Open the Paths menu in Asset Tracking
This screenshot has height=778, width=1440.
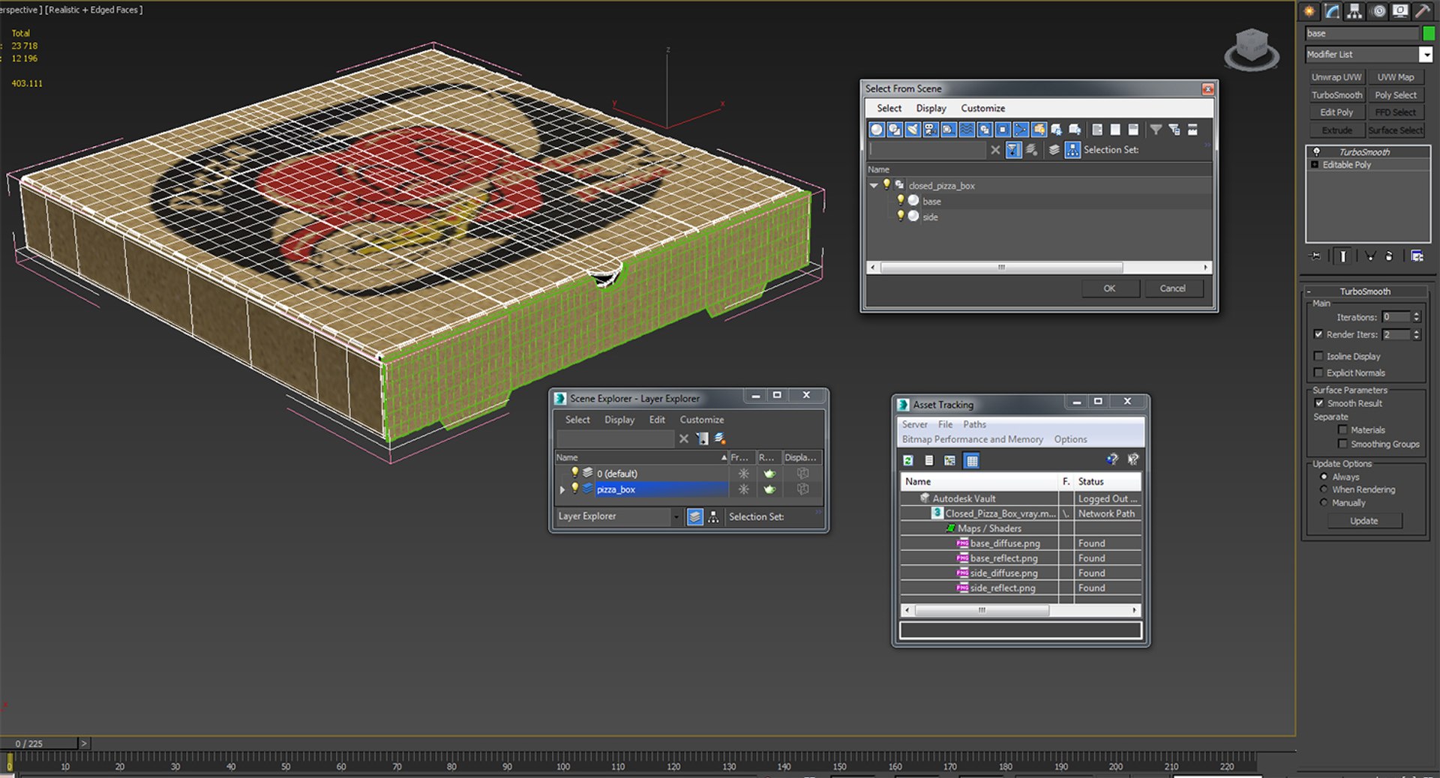[x=974, y=424]
